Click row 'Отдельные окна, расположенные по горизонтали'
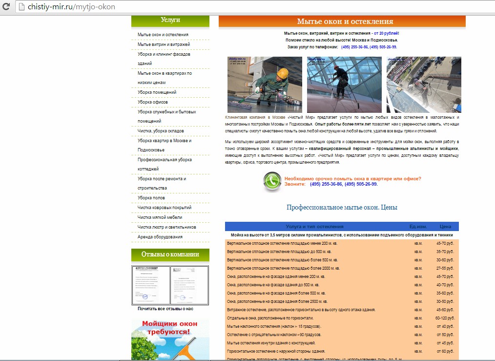This screenshot has height=361, width=495. (342, 318)
